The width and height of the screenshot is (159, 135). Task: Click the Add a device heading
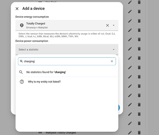pos(33,9)
